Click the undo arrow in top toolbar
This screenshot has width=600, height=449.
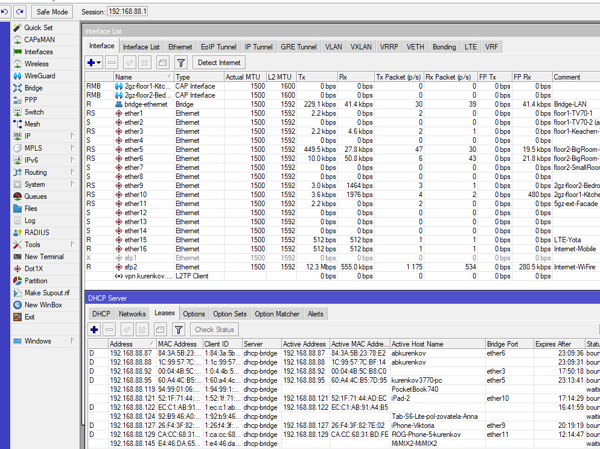pos(5,11)
